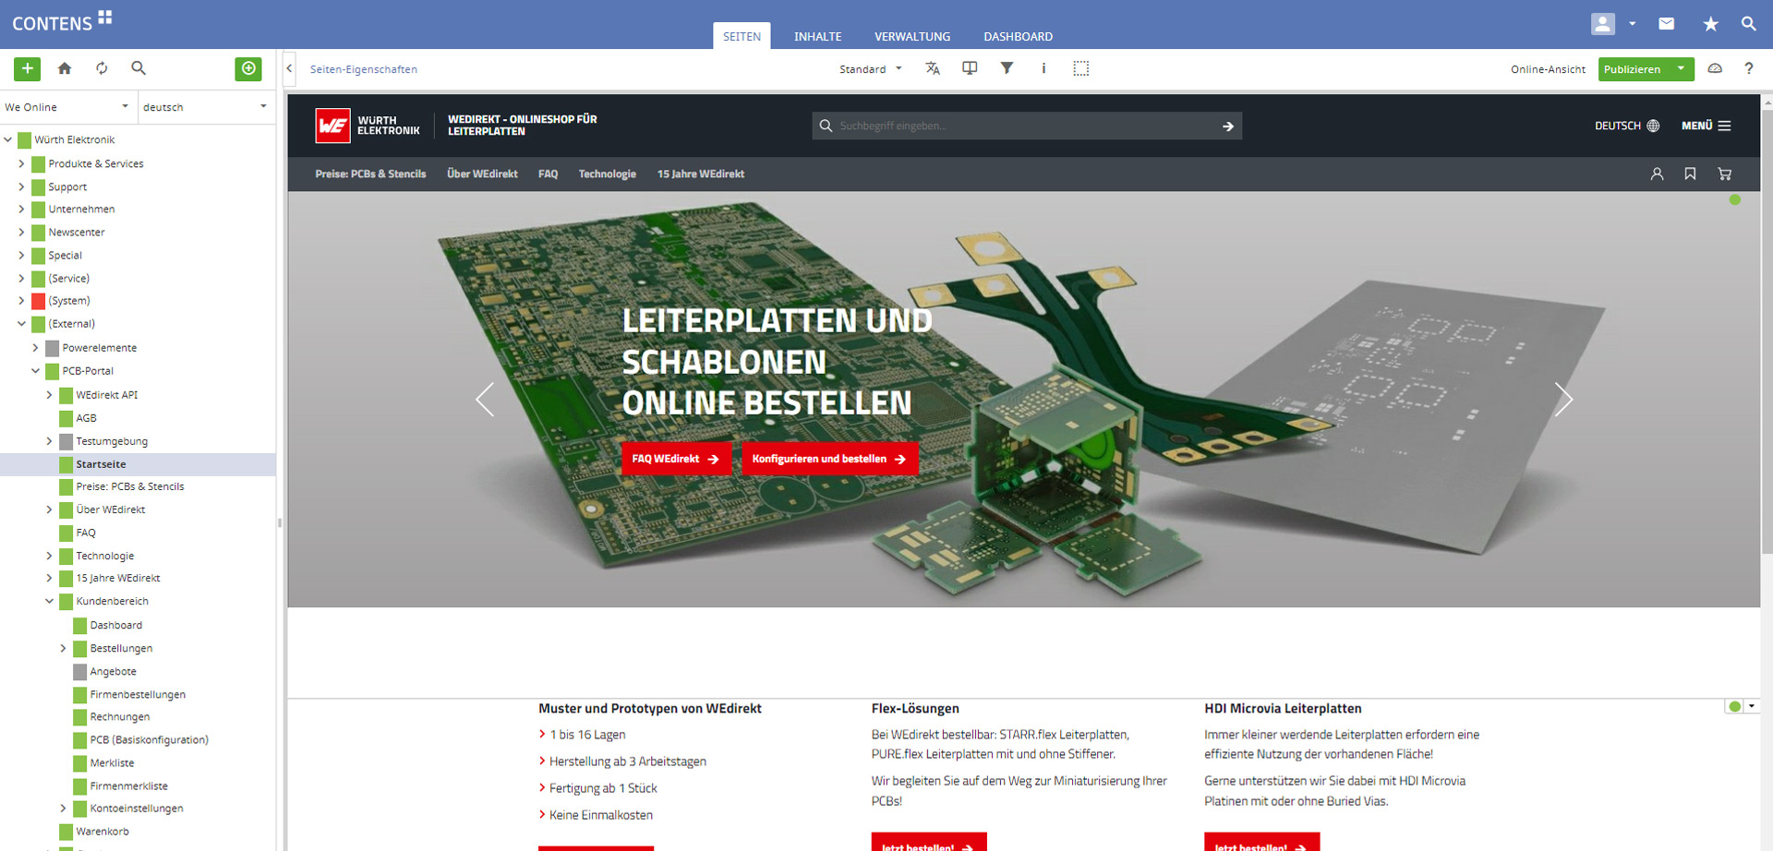Open the We Online site dropdown
Viewport: 1773px width, 851px height.
(x=67, y=107)
